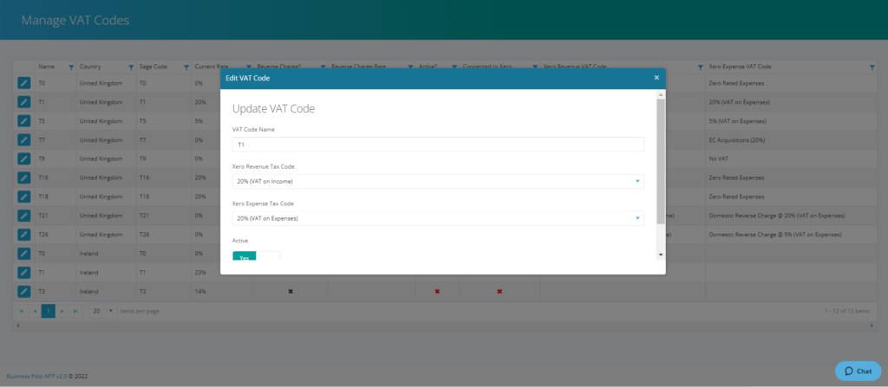Open the items per page dropdown
The image size is (888, 387).
pos(103,311)
